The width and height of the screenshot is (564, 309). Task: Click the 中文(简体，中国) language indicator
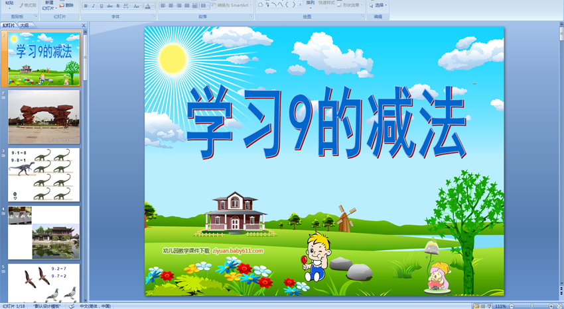pyautogui.click(x=96, y=306)
